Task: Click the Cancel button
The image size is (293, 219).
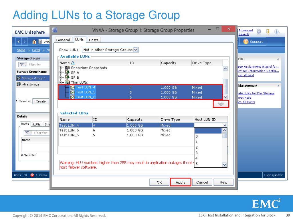Action: click(x=202, y=182)
